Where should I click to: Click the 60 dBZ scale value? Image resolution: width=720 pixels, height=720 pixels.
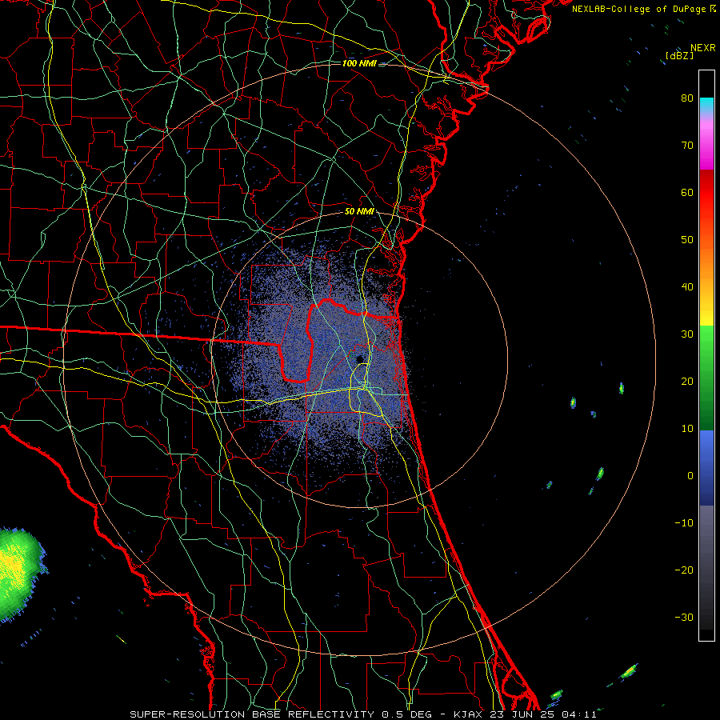pyautogui.click(x=687, y=192)
